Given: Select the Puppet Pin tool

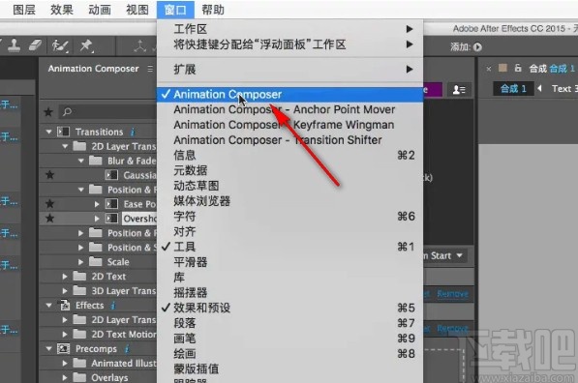Looking at the screenshot, I should (86, 45).
